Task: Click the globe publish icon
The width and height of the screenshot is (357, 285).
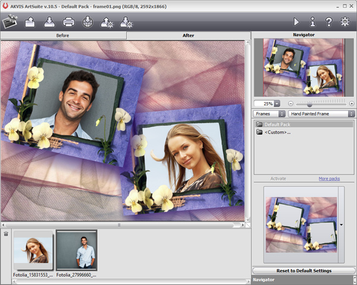Action: point(87,22)
